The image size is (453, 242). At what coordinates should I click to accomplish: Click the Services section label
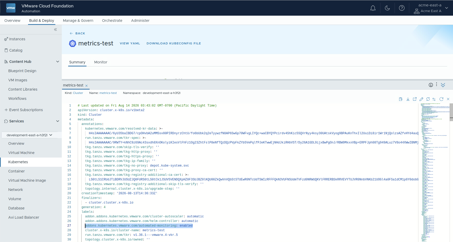pyautogui.click(x=16, y=121)
